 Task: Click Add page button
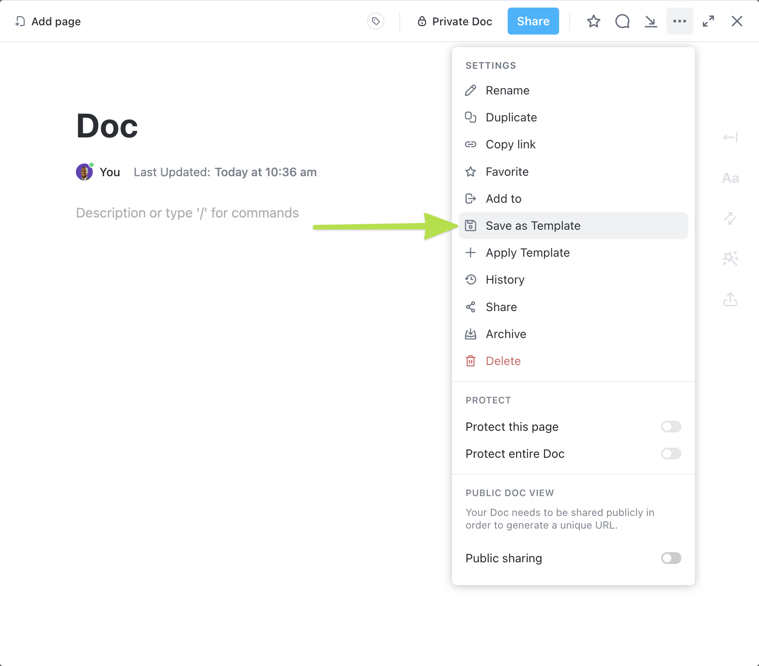(x=48, y=21)
